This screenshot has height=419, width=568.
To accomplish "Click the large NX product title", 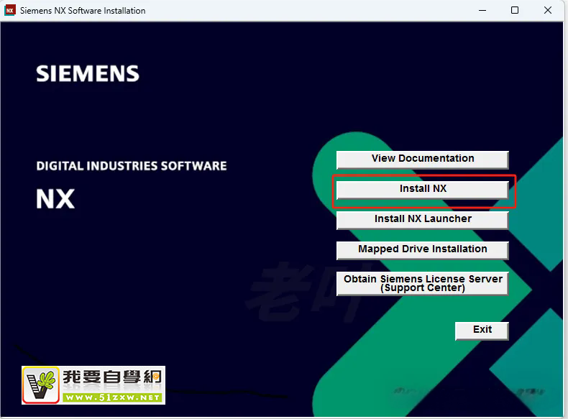I will 55,198.
